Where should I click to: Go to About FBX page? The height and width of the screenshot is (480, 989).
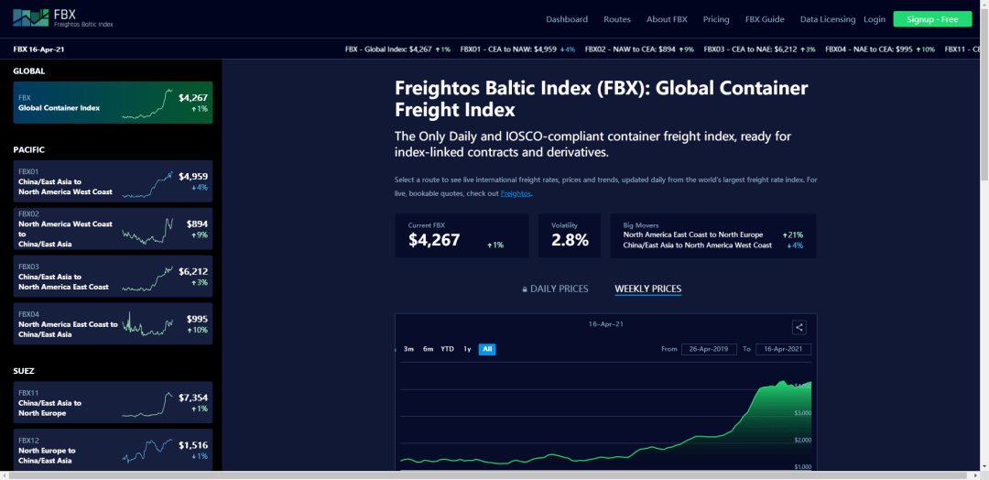[667, 19]
